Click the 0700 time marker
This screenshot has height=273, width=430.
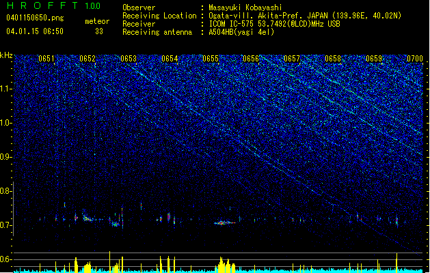(x=415, y=59)
